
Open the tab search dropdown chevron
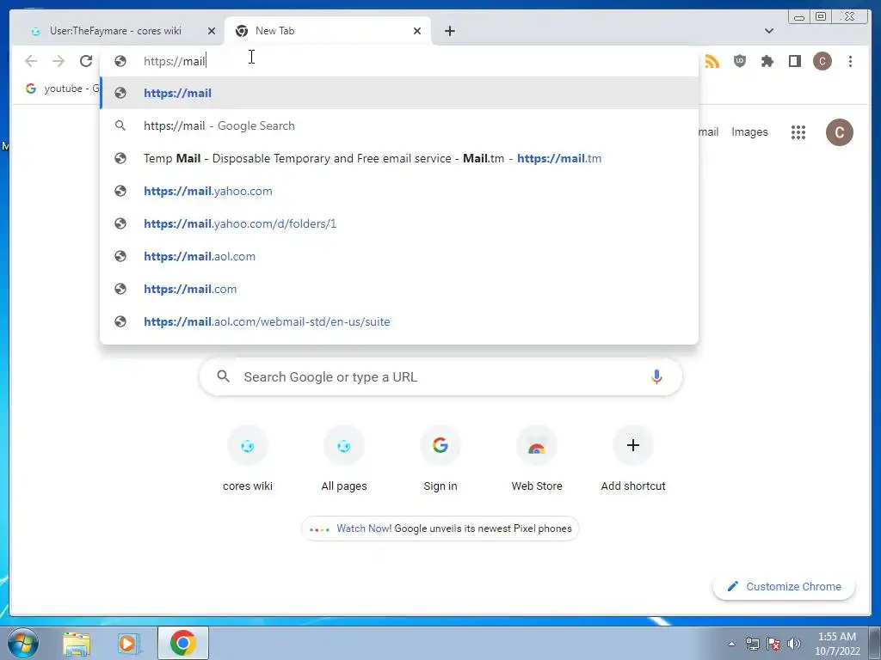click(768, 31)
